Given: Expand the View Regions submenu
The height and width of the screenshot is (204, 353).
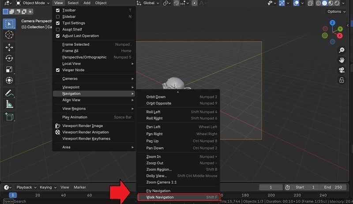Looking at the screenshot, I should click(x=94, y=109).
